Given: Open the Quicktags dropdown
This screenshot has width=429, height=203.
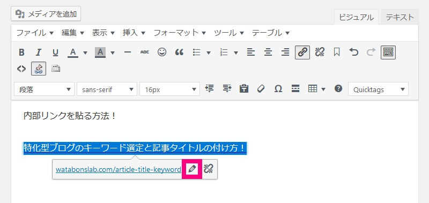Looking at the screenshot, I should (x=378, y=89).
